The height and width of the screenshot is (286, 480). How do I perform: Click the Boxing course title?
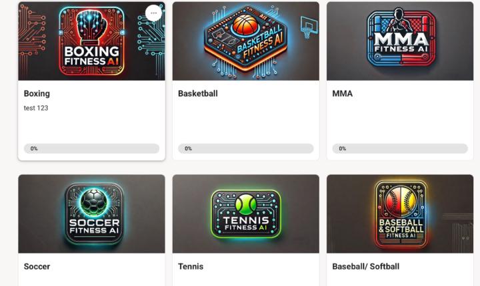point(37,94)
